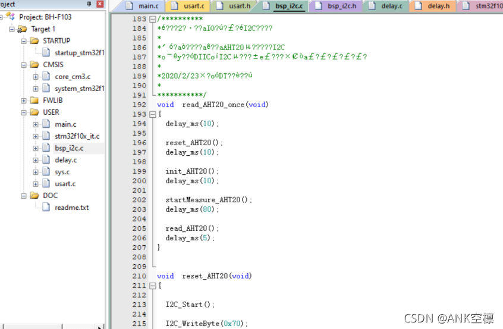Click file icon next to sys.c

[x=46, y=172]
